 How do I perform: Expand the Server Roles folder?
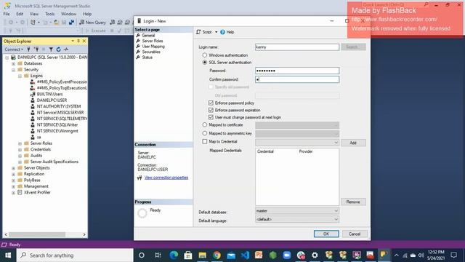tap(20, 143)
